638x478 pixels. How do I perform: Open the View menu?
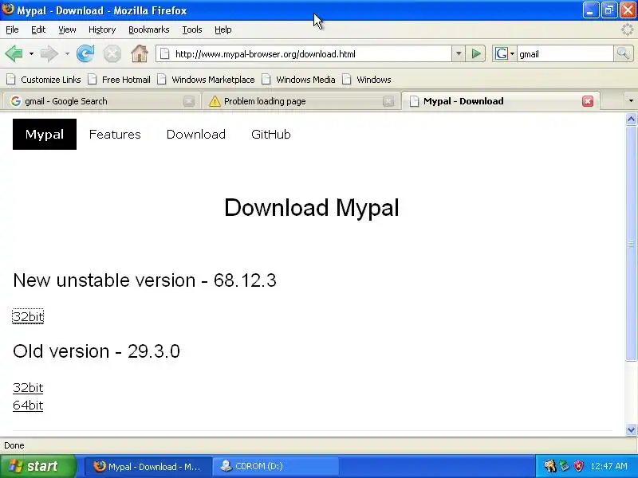tap(67, 29)
